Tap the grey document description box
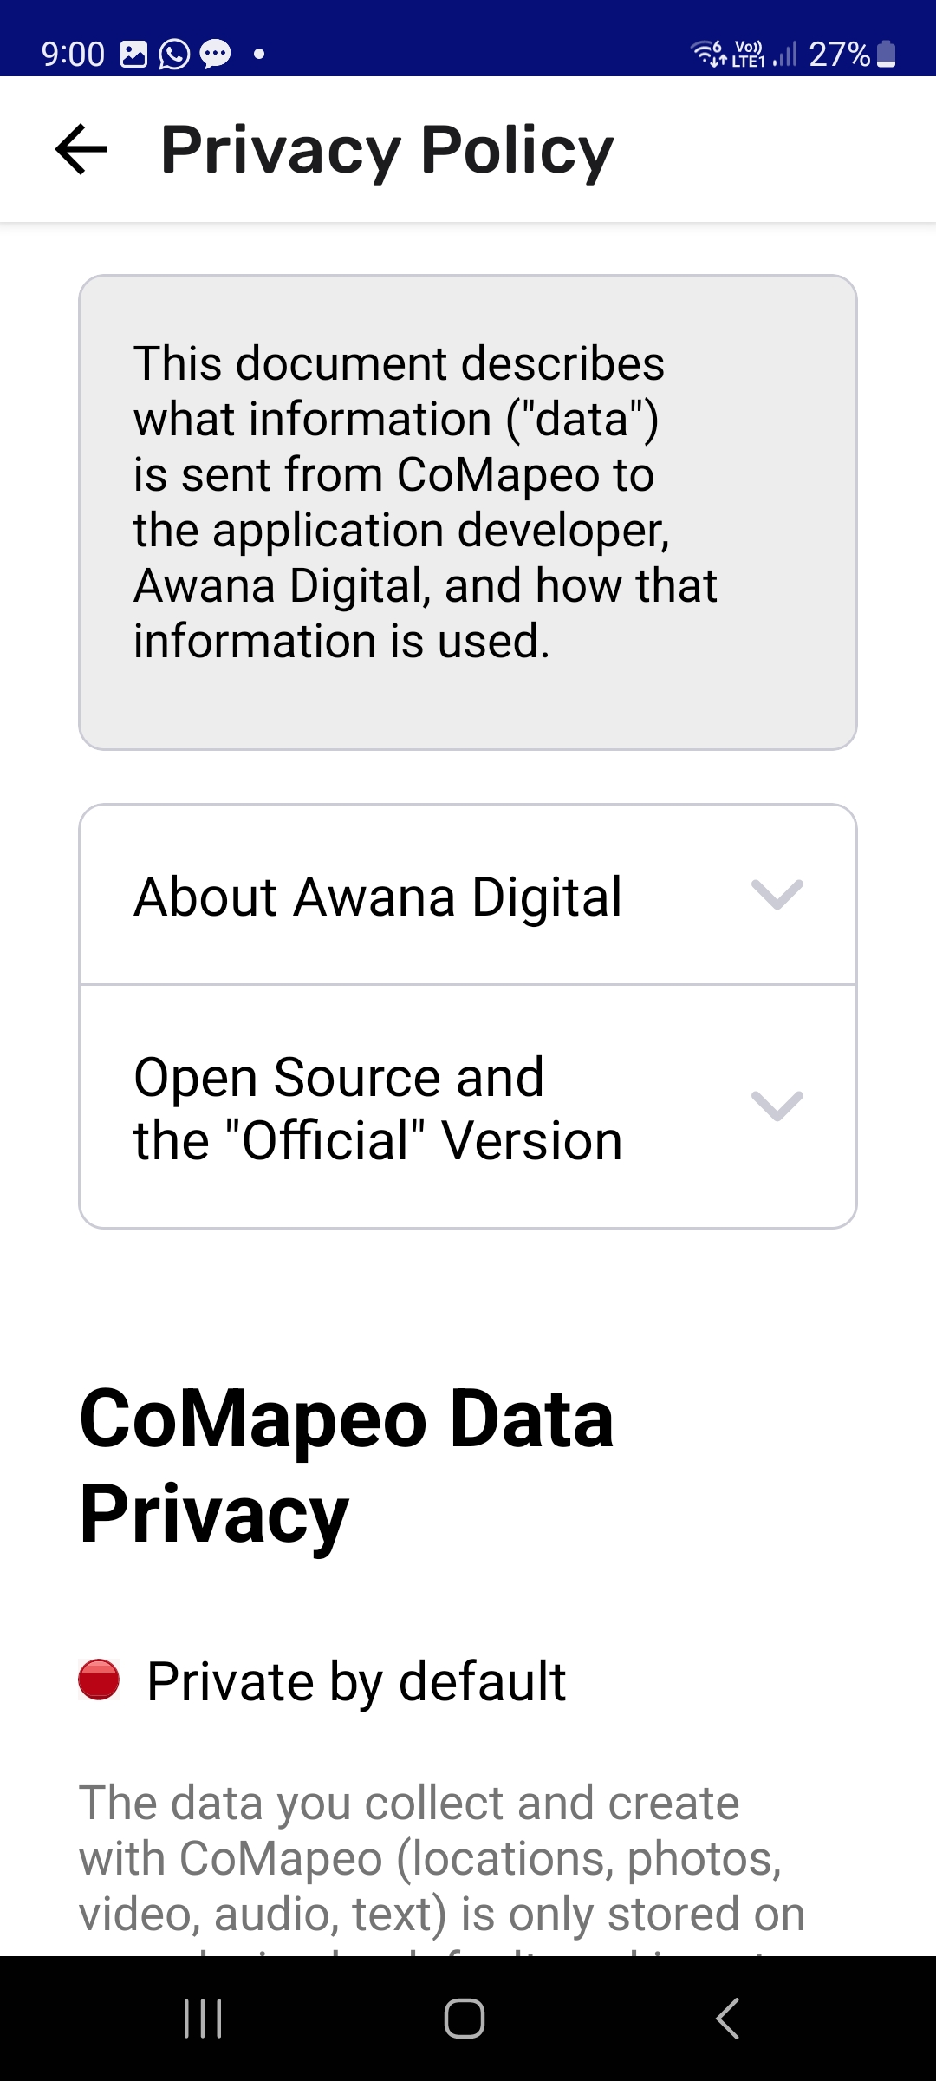Image resolution: width=936 pixels, height=2081 pixels. [x=468, y=512]
